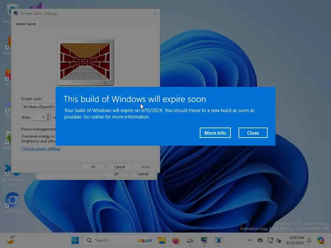Open File Explorer from the taskbar
This screenshot has width=331, height=248.
pyautogui.click(x=162, y=240)
